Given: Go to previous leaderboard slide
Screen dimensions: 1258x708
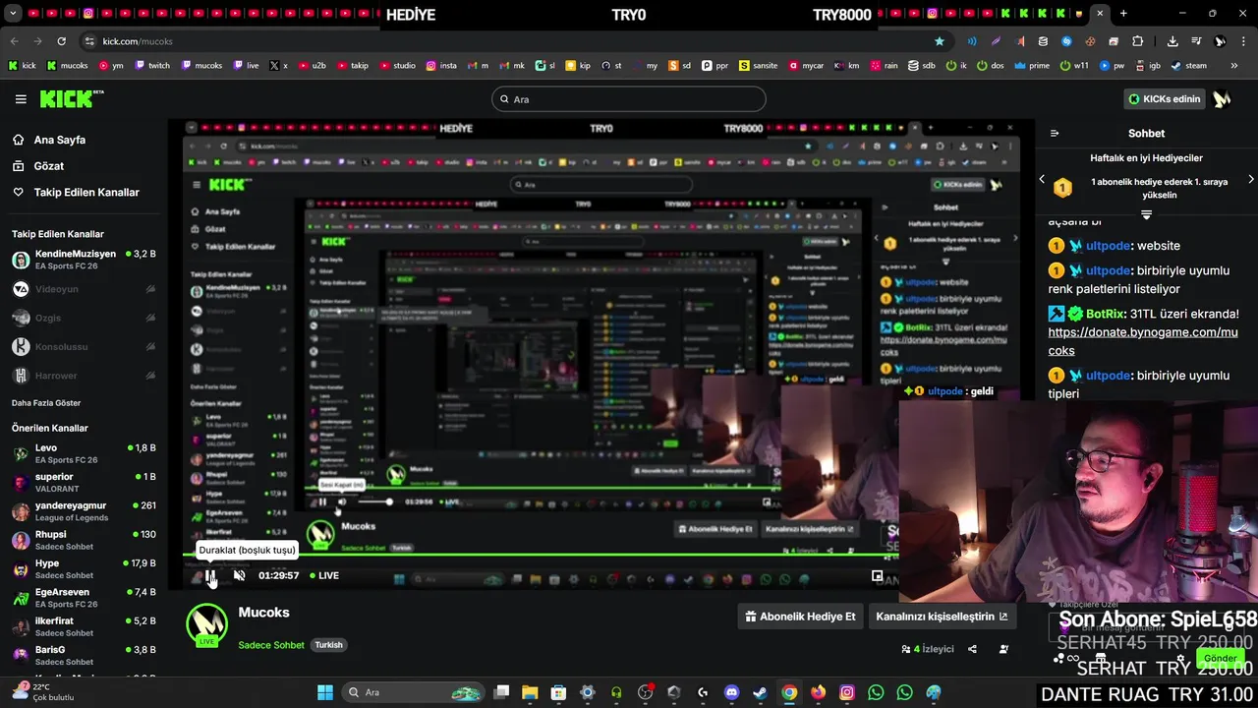Looking at the screenshot, I should click(x=1042, y=180).
